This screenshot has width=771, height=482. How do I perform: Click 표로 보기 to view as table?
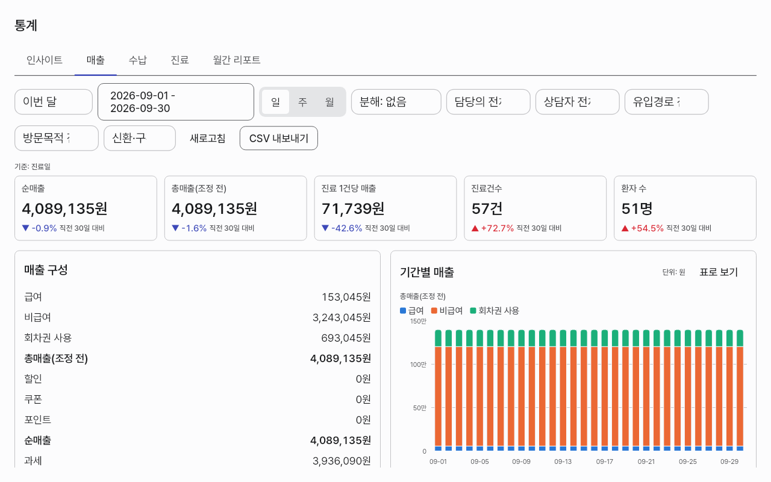click(719, 272)
